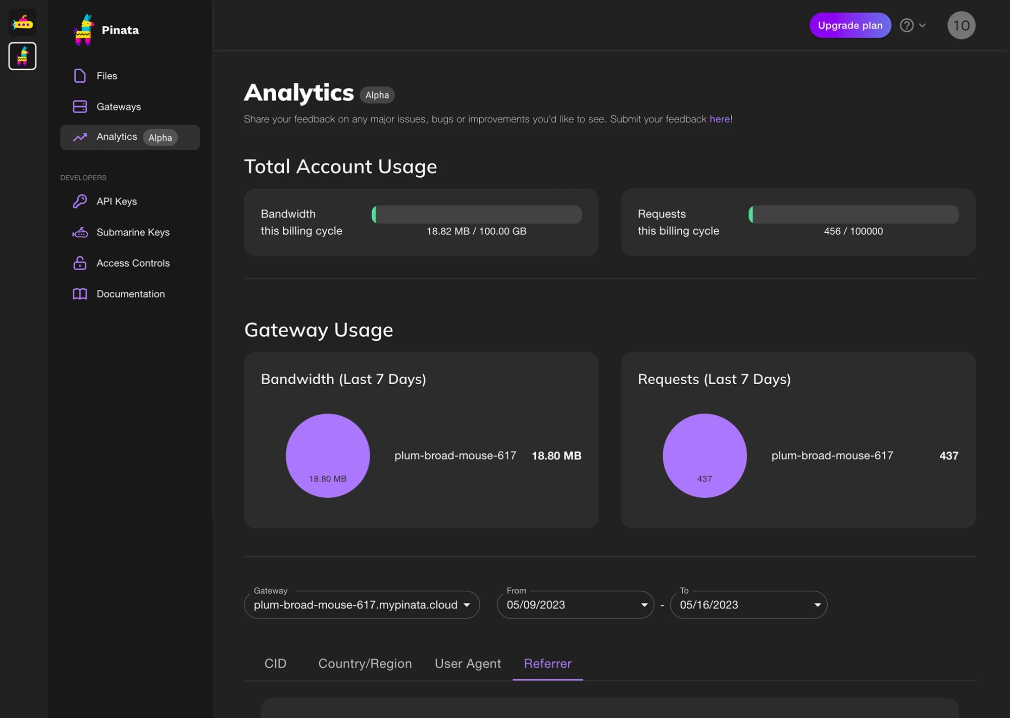Screen dimensions: 1010x718
Task: Click the 'Requests (Last 7 Days)' title
Action: [x=714, y=379]
